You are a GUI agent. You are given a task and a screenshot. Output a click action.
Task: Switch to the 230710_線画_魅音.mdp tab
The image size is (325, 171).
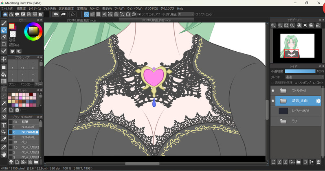[82, 20]
